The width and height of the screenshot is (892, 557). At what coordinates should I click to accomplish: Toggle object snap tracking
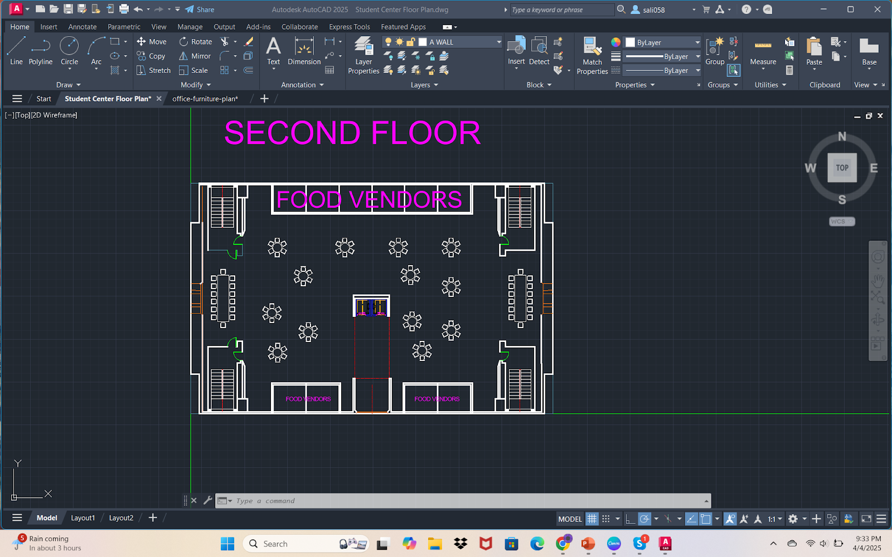691,519
